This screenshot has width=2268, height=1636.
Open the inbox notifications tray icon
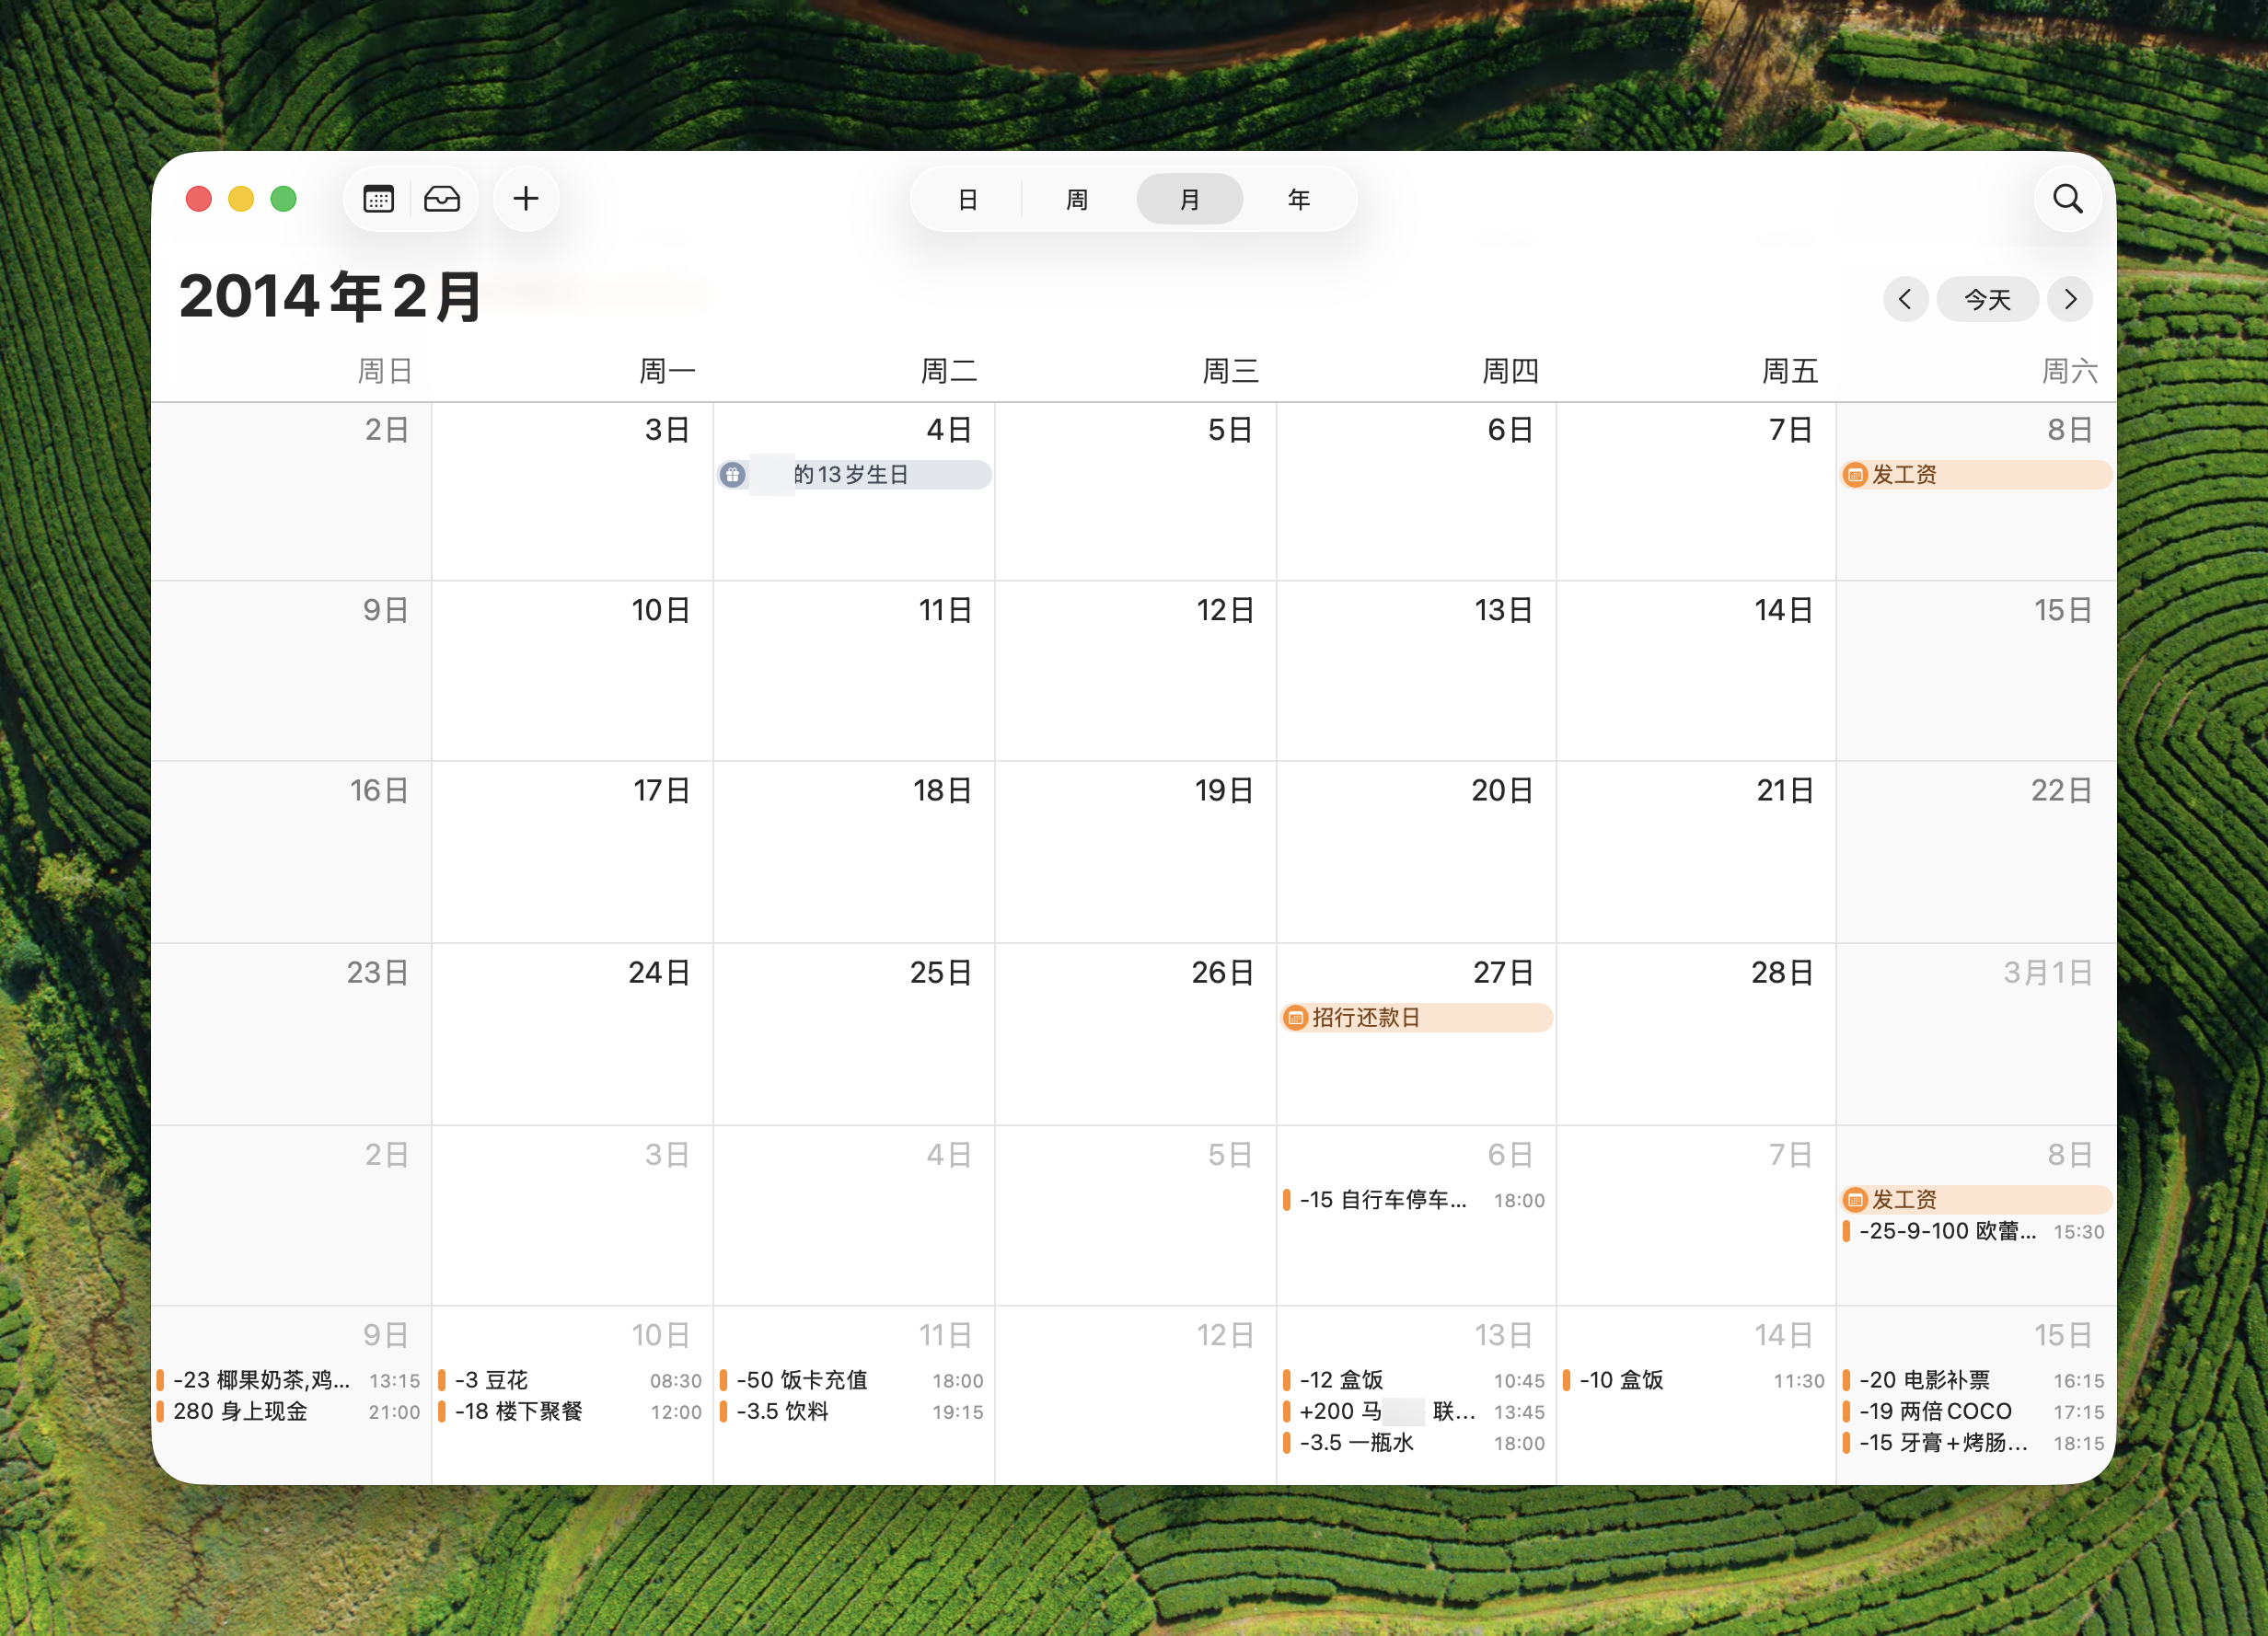click(441, 199)
